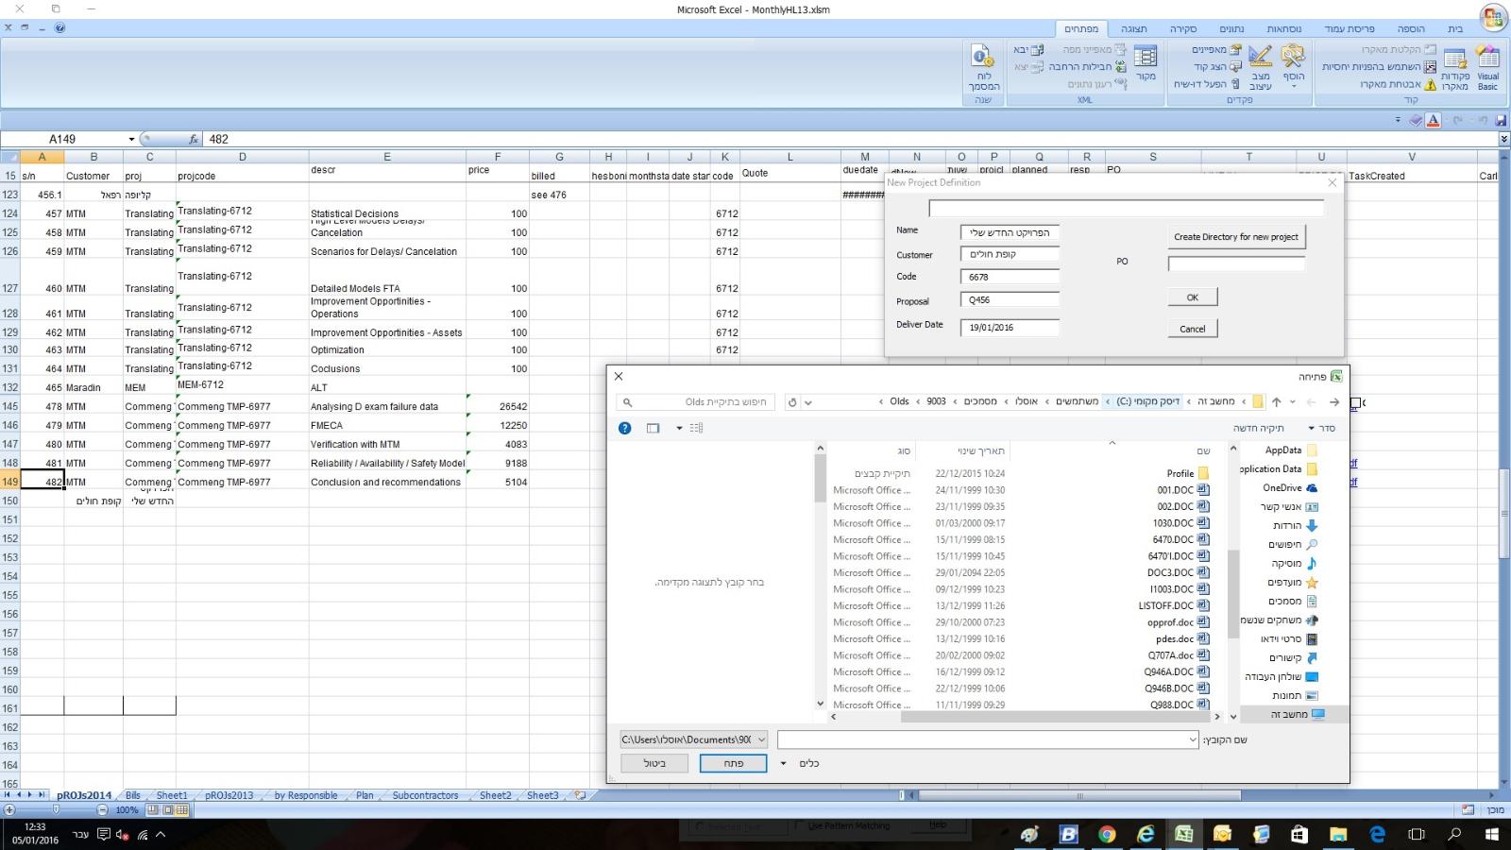The image size is (1511, 850).
Task: Select OneDrive in the file dialog sidebar
Action: point(1290,488)
